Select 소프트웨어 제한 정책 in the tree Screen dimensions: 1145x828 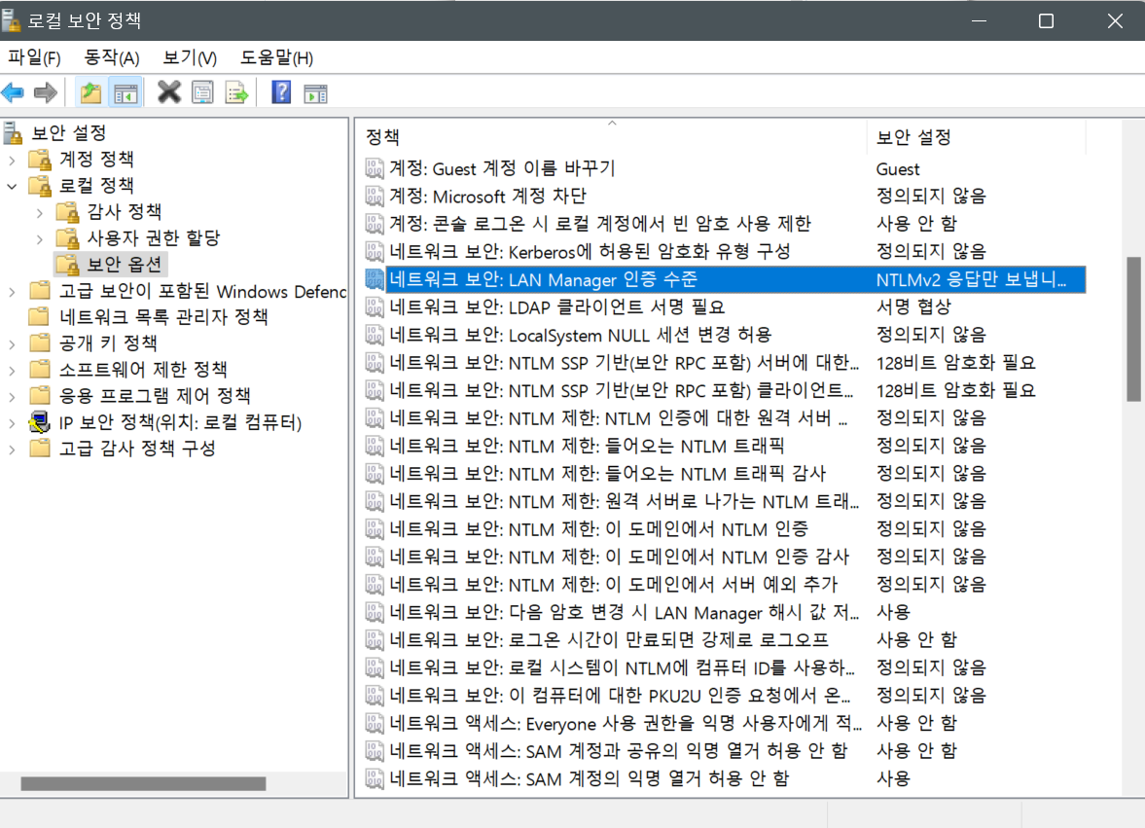coord(143,370)
